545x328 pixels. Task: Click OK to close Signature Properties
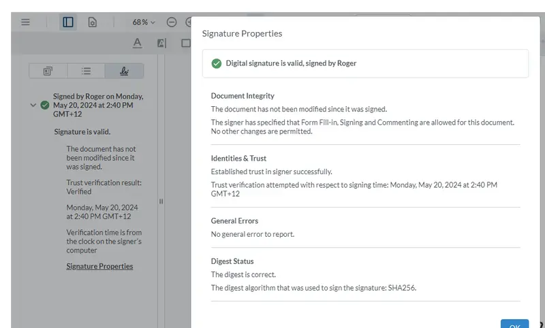pos(514,325)
